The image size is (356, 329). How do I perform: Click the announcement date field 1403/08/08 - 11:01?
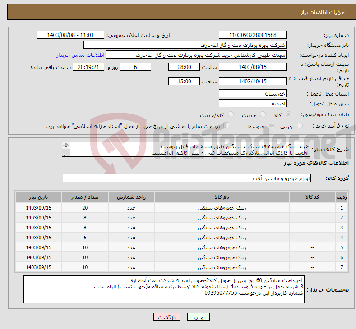pyautogui.click(x=70, y=35)
